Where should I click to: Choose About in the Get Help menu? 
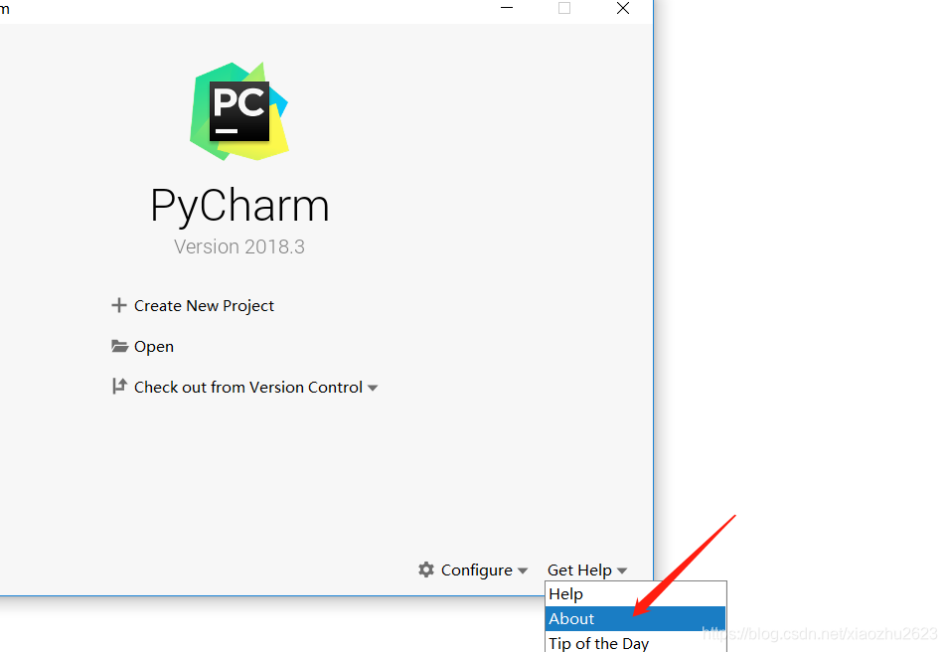point(636,619)
